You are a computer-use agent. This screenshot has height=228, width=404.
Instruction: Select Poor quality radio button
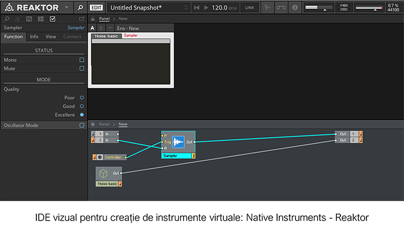click(82, 98)
